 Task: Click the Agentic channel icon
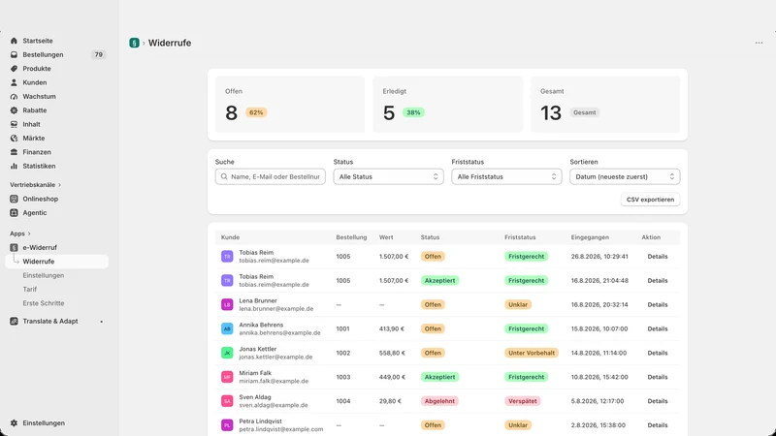click(x=14, y=212)
